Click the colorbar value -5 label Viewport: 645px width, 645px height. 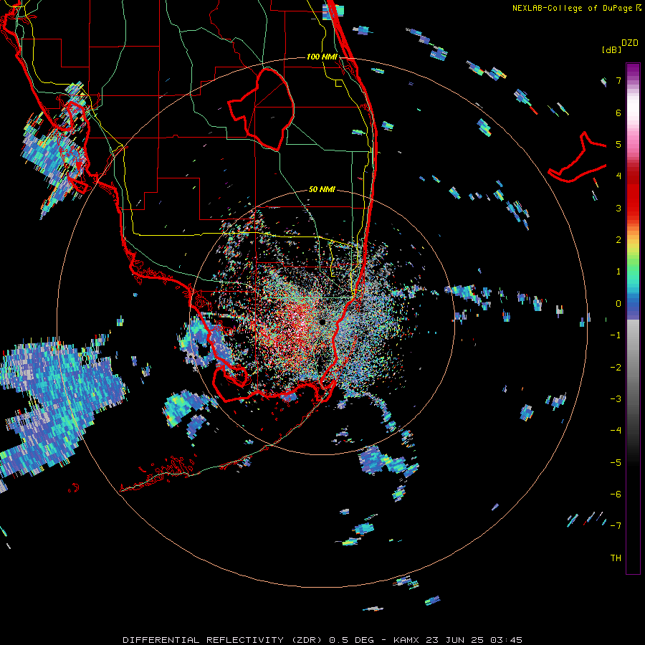tap(616, 463)
